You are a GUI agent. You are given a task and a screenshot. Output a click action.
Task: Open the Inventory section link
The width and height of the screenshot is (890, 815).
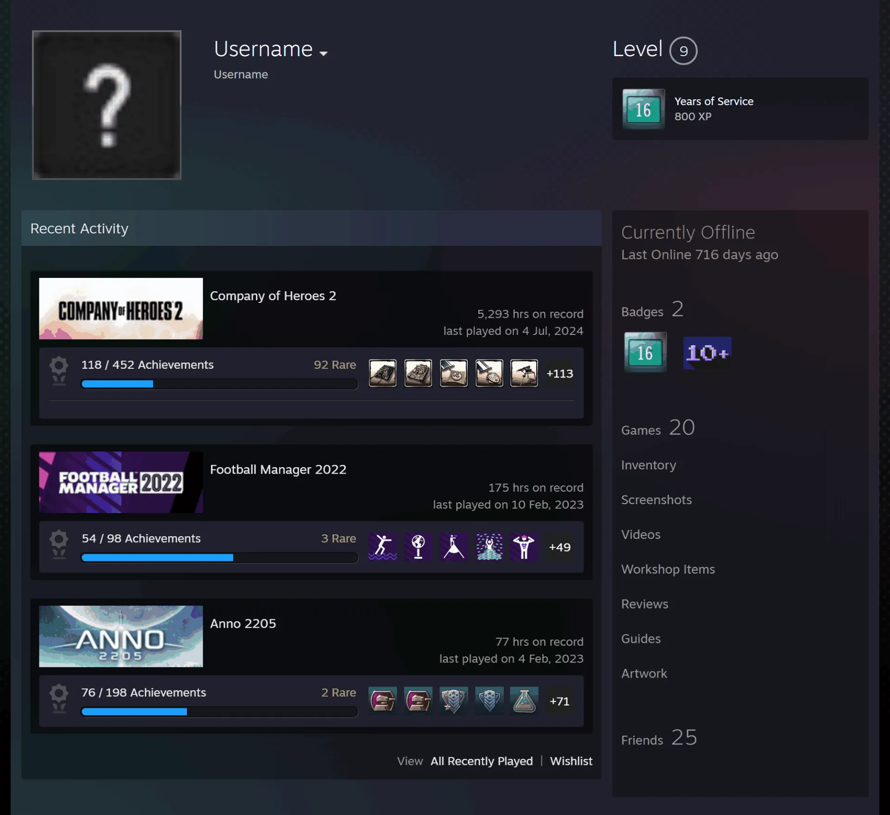pos(648,465)
